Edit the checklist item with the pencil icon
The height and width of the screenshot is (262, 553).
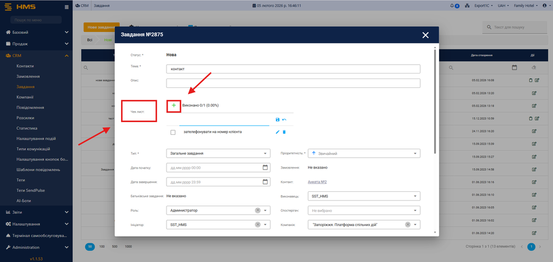(x=278, y=132)
